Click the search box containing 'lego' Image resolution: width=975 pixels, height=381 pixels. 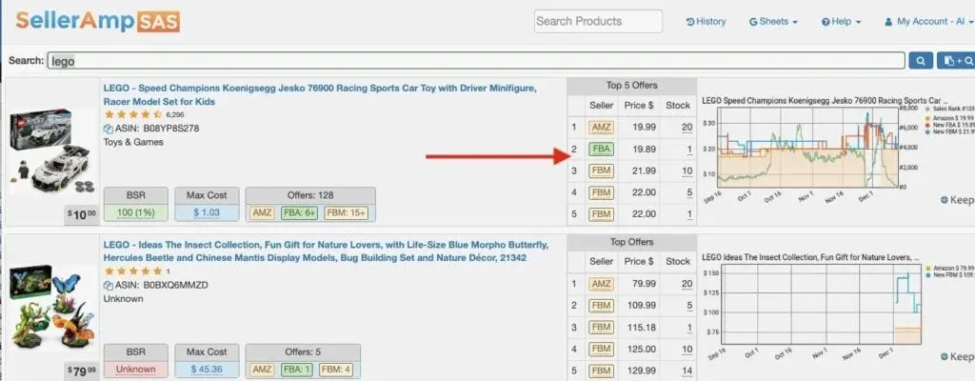coord(476,60)
